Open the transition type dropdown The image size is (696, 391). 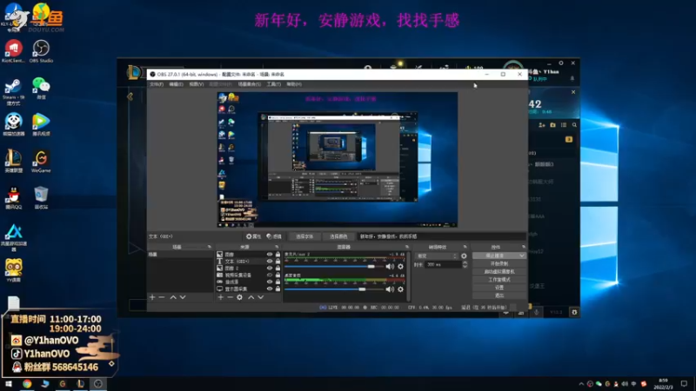437,255
